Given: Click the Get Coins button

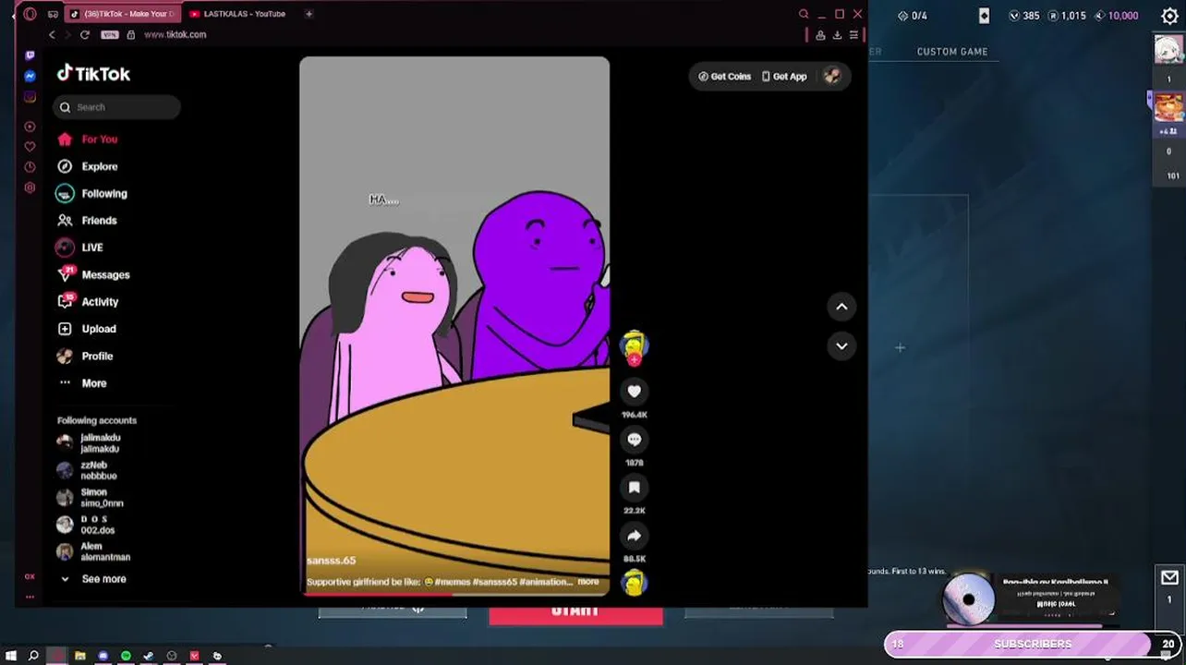Looking at the screenshot, I should coord(724,77).
